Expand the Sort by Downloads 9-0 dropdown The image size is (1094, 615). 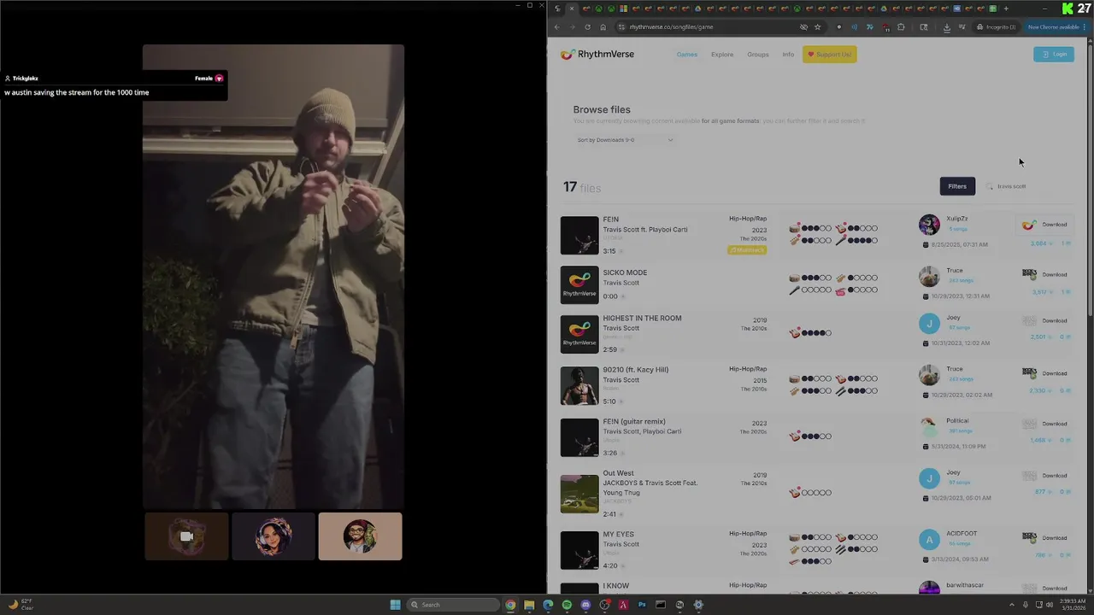(x=625, y=140)
